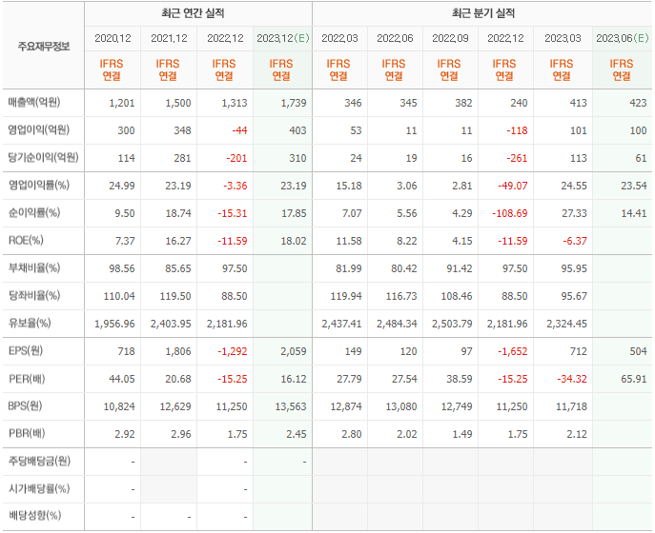This screenshot has width=655, height=533.
Task: Click the negative operating profit -44
Action: pos(239,130)
